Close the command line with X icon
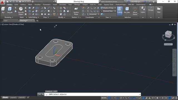 pyautogui.click(x=40, y=94)
